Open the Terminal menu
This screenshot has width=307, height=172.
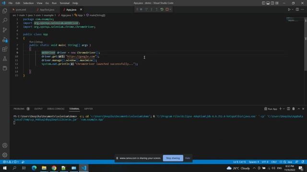coord(65,3)
